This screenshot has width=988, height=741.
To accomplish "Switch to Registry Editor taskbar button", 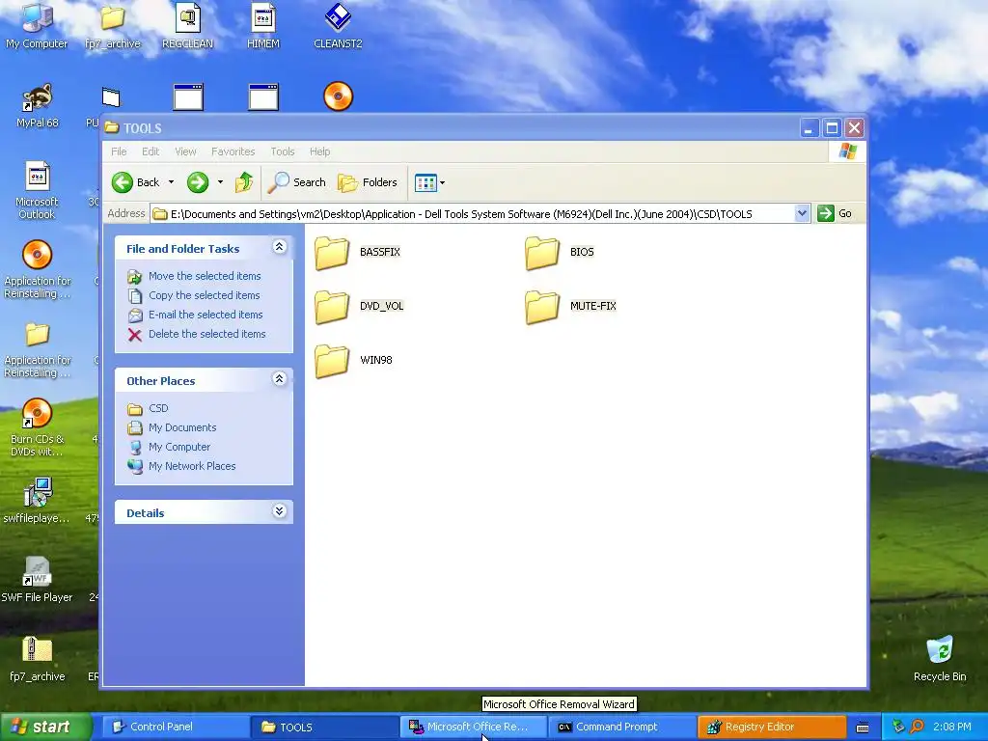I will [x=771, y=727].
